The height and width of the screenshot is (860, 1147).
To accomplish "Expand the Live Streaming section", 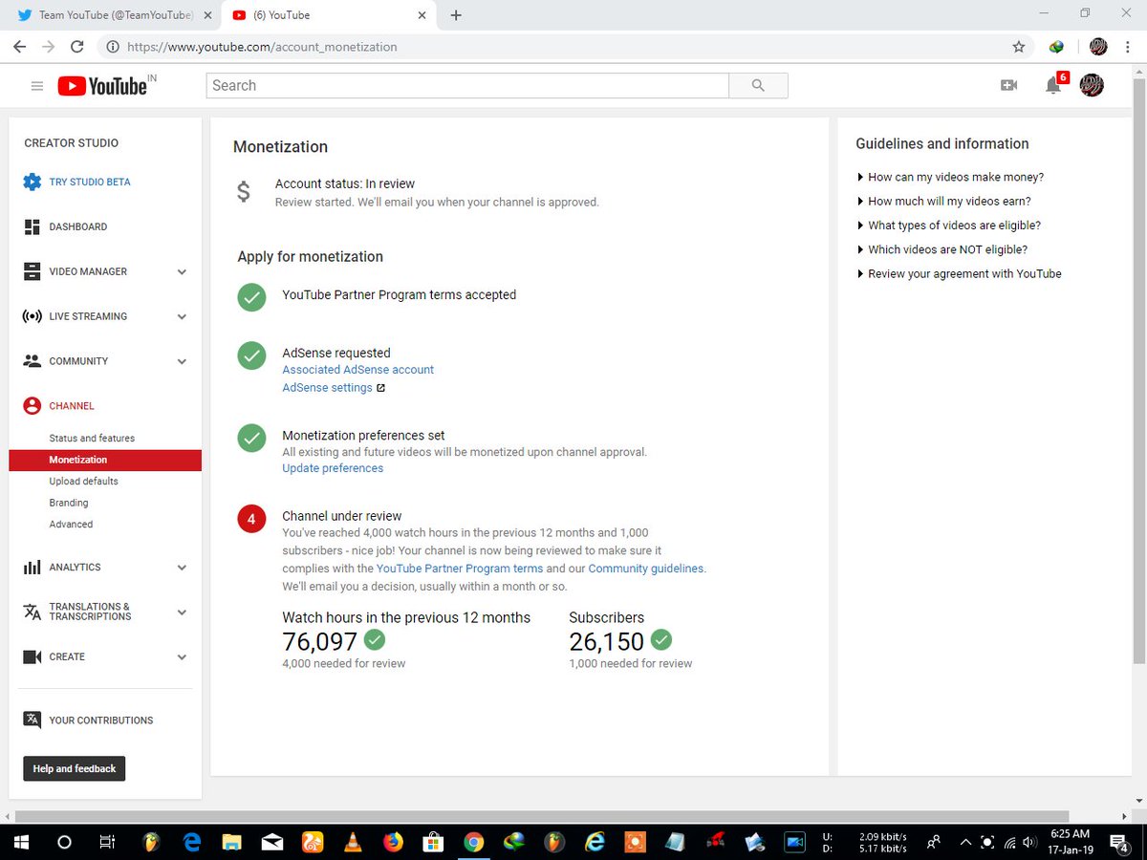I will pos(182,316).
